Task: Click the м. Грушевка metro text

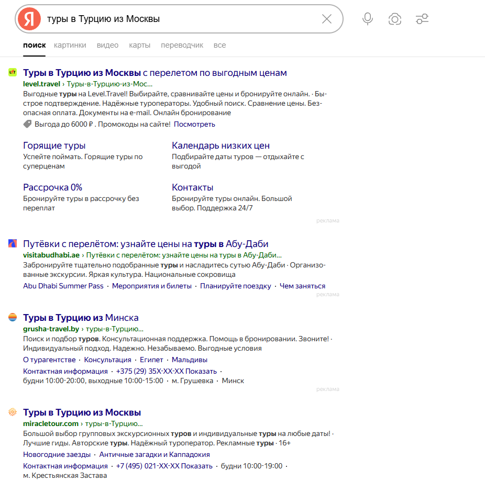Action: (x=192, y=381)
